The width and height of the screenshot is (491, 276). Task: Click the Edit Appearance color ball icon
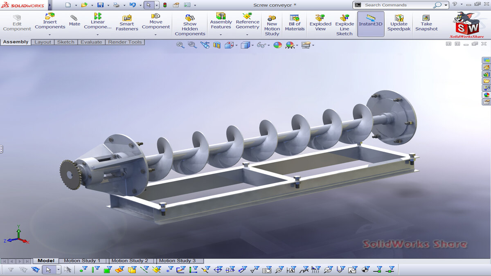pos(277,45)
